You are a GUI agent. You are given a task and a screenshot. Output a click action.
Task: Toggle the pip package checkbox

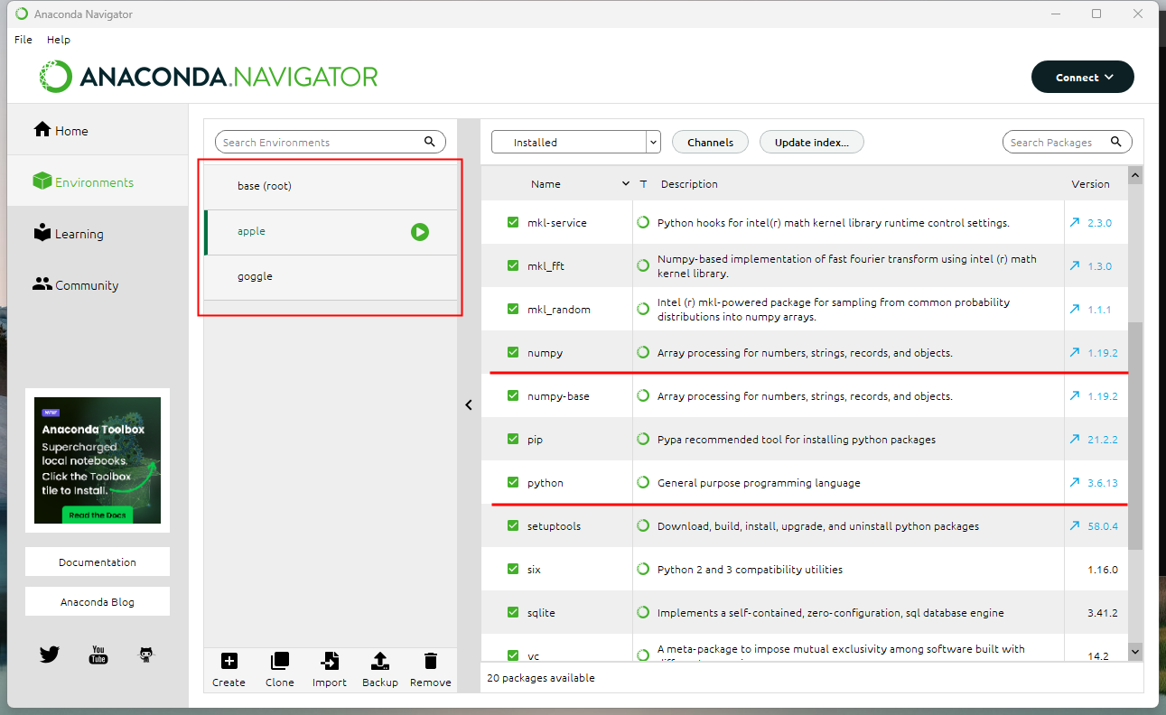click(513, 439)
